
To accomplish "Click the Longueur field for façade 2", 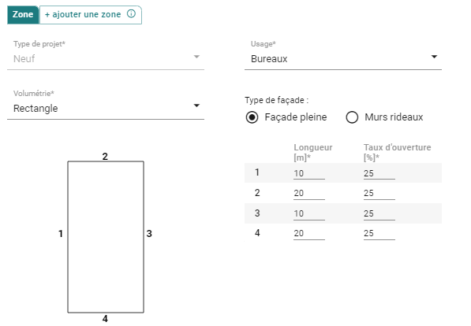I will [309, 193].
